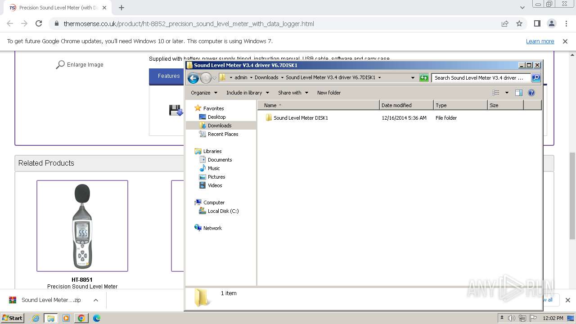Select the Sound Level Meter DISK1 folder
The width and height of the screenshot is (576, 324).
[297, 118]
